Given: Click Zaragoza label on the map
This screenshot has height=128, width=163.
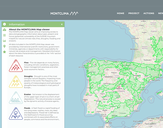Looking at the screenshot, I should [x=137, y=75].
